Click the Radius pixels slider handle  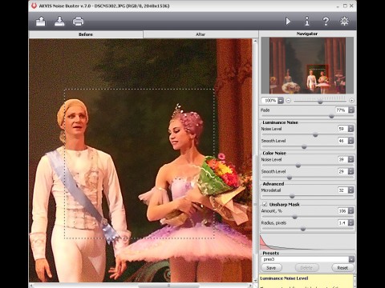(x=303, y=229)
